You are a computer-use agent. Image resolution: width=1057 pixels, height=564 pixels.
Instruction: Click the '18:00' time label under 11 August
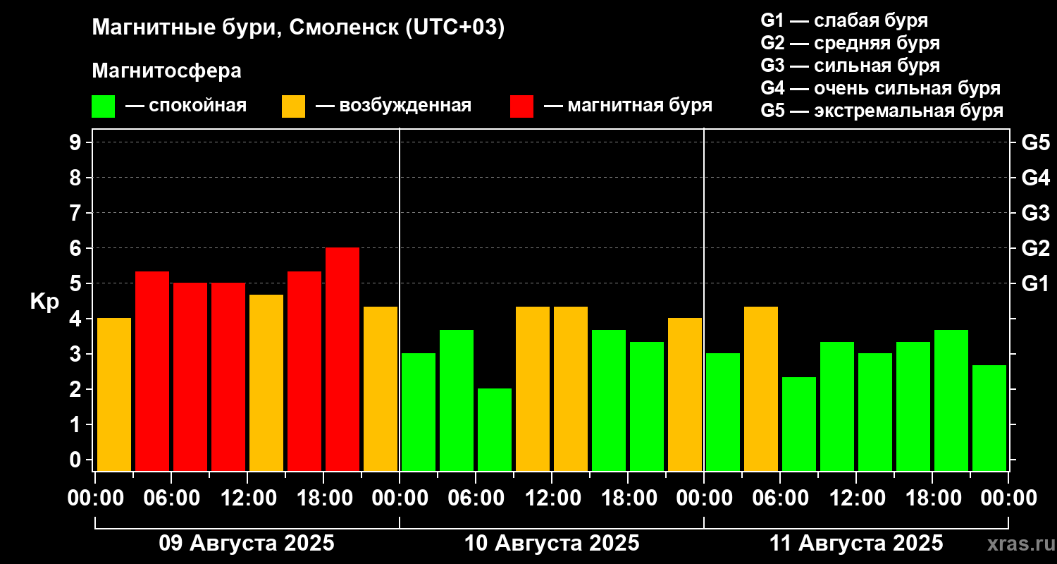coord(932,498)
